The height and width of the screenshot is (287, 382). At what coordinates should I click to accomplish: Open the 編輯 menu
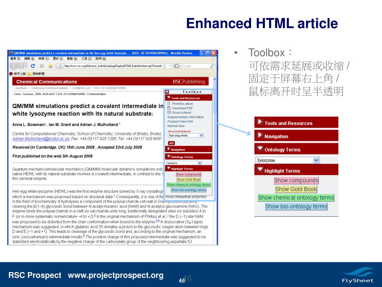coord(29,59)
